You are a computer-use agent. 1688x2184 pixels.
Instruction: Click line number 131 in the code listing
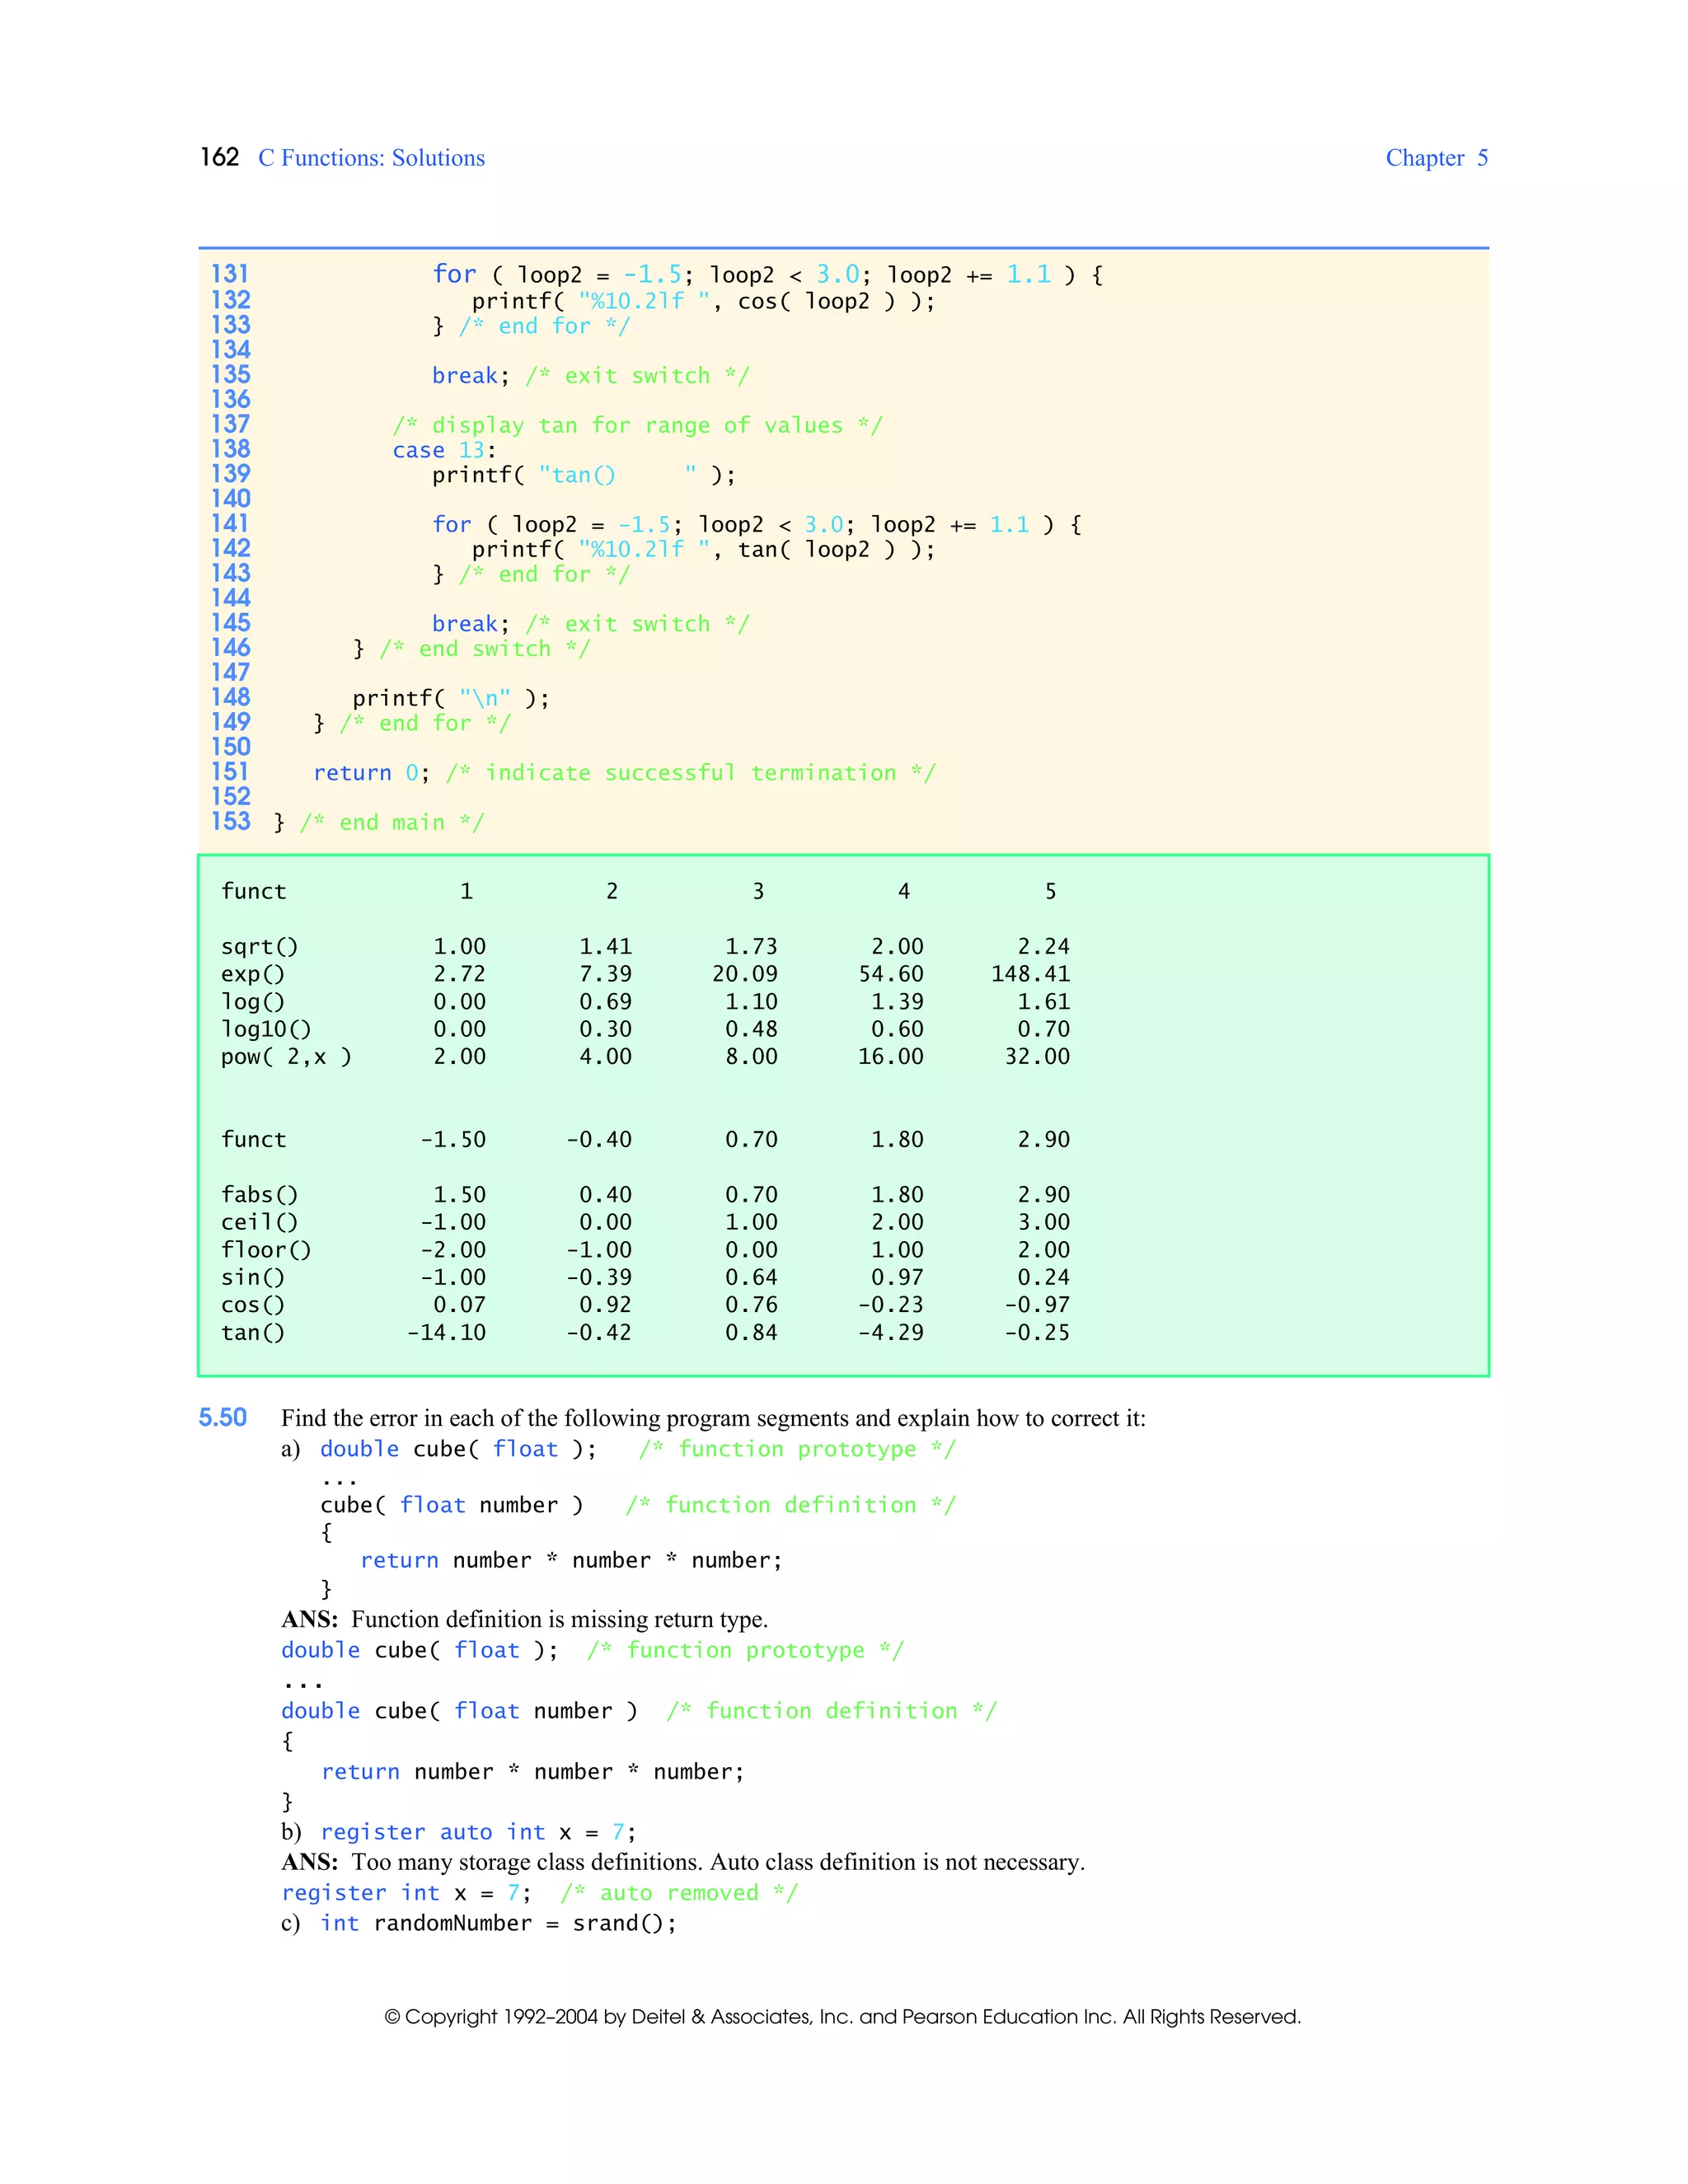230,274
